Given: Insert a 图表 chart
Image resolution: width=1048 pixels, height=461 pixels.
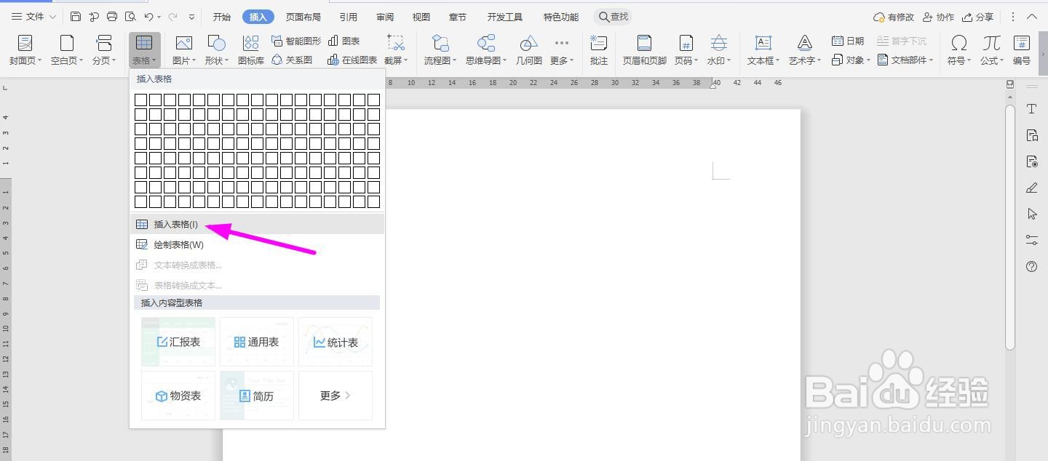Looking at the screenshot, I should pos(344,41).
